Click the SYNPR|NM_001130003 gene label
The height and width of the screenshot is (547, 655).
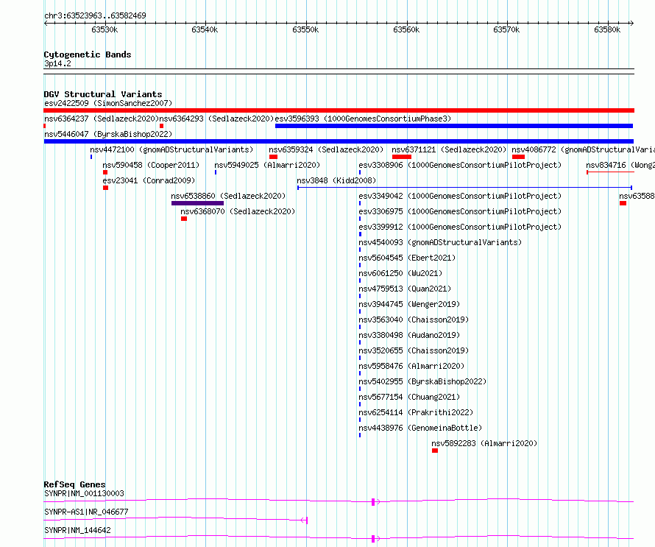[x=84, y=493]
